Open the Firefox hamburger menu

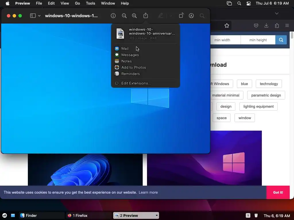[x=287, y=25]
